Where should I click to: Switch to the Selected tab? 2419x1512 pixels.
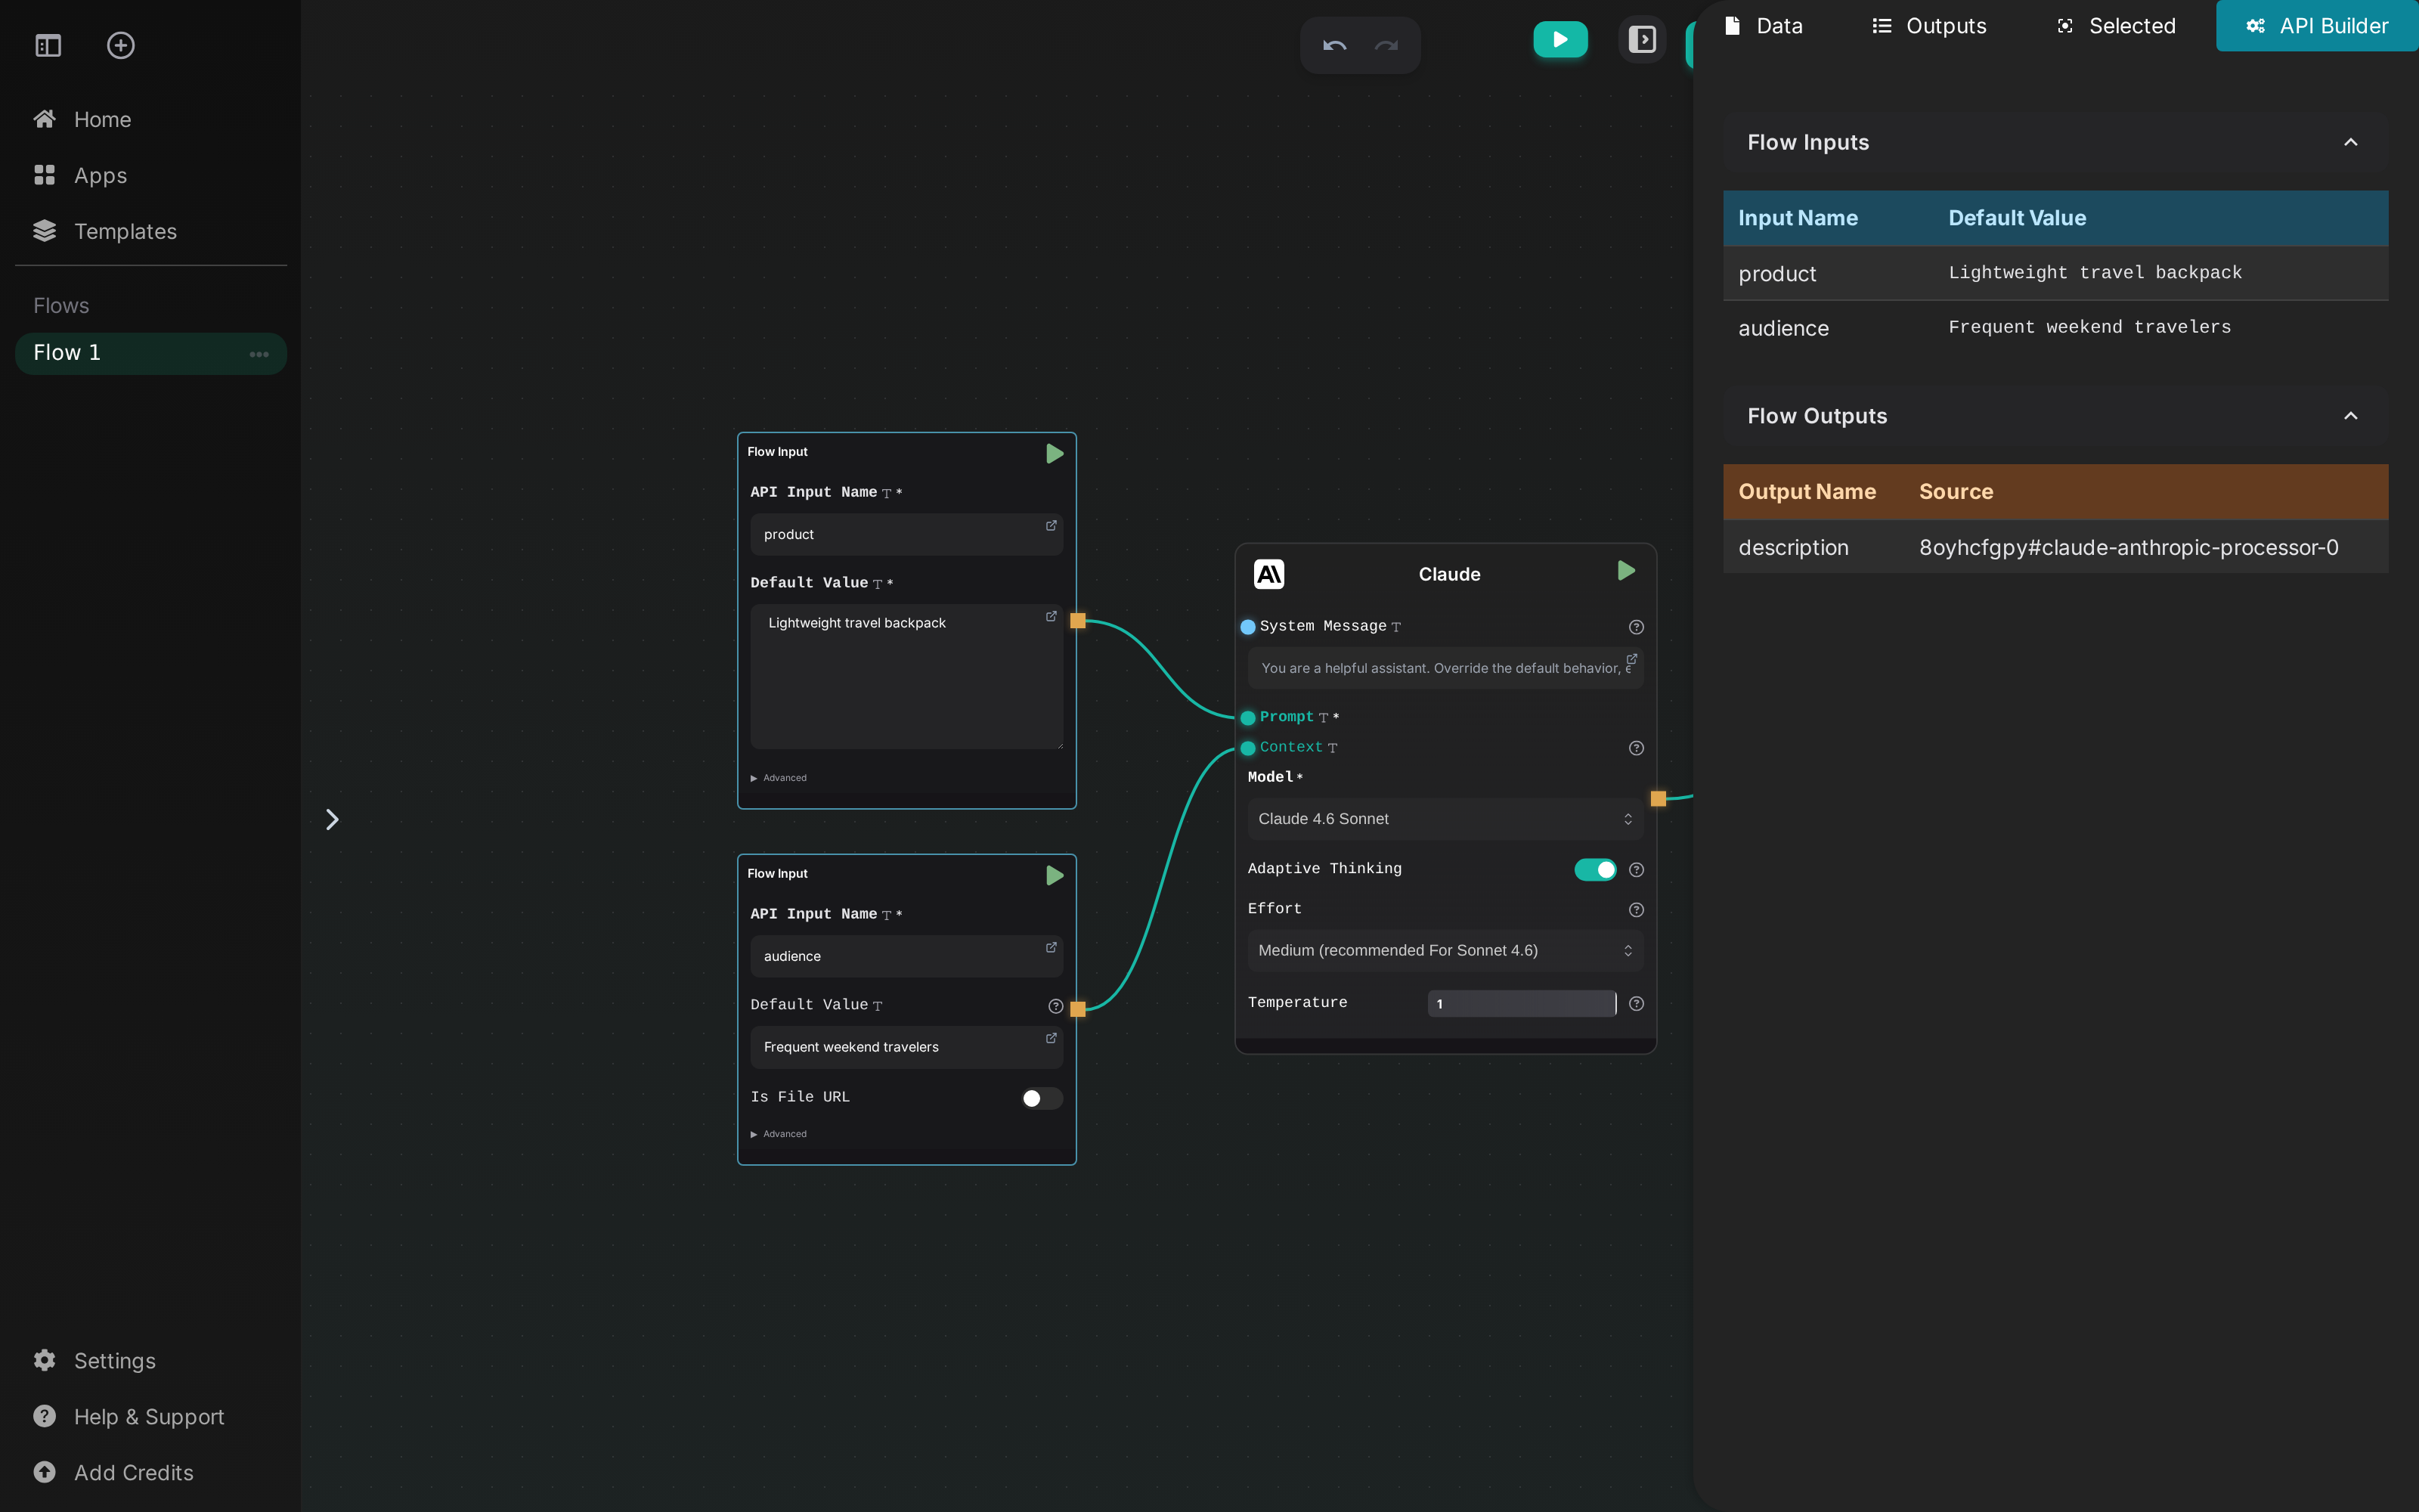click(x=2116, y=26)
